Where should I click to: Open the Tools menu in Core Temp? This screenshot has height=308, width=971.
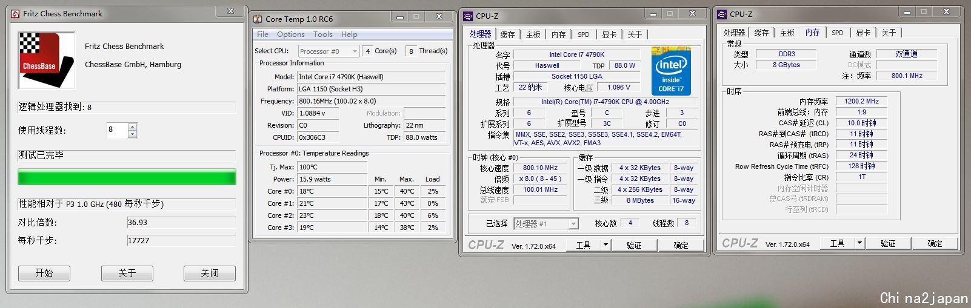point(323,34)
